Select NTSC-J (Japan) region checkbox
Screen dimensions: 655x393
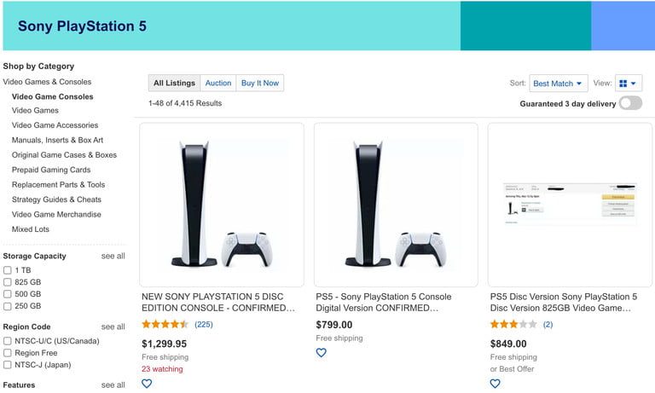8,365
